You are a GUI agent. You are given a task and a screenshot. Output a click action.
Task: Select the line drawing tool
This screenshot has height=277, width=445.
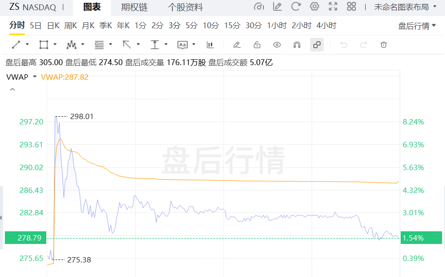click(16, 45)
